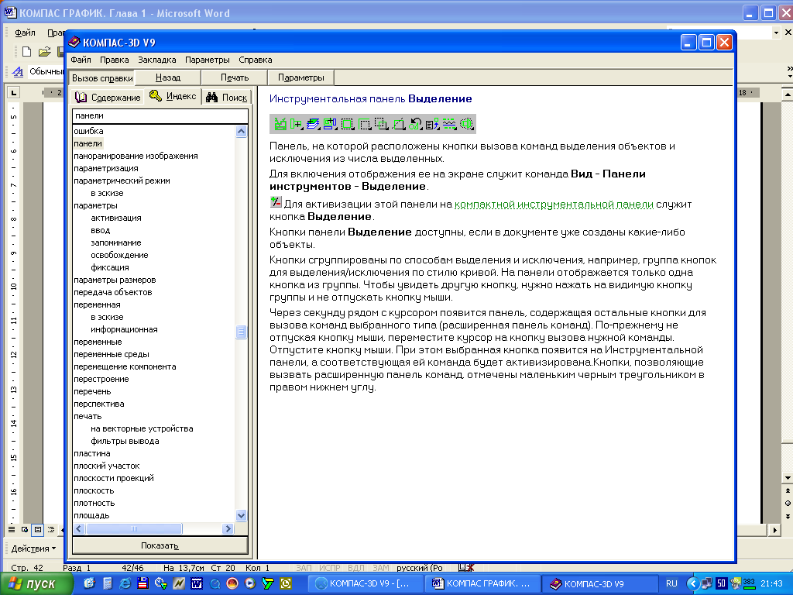Click Word's Styles and Formatting icon

[18, 72]
